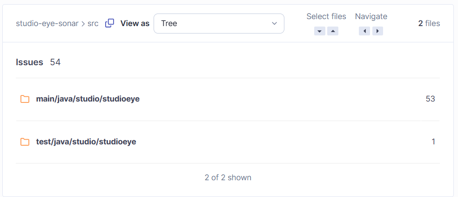
Task: Go to studio-eye-sonar breadcrumb
Action: pos(47,23)
